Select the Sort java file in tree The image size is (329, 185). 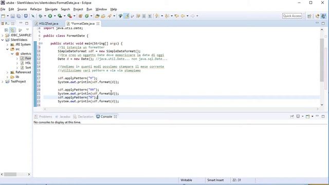tap(26, 67)
